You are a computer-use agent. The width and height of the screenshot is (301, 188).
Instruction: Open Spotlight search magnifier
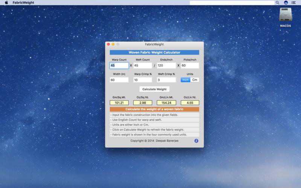tap(278, 3)
